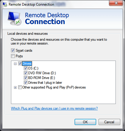Click the Remote Desktop title bar icon

[x=5, y=4]
